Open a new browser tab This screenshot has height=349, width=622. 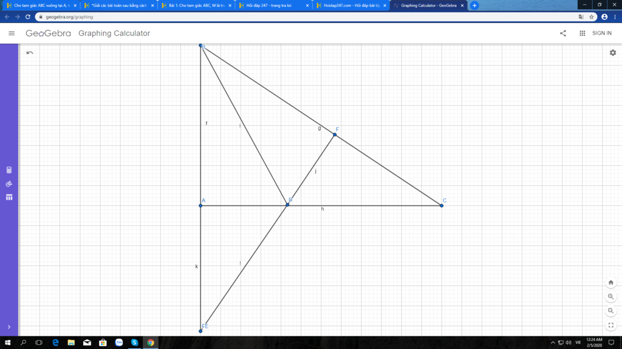pyautogui.click(x=474, y=5)
